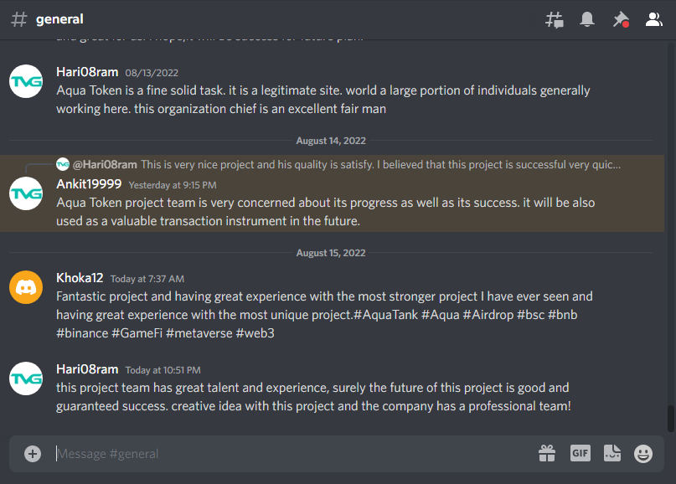Click the Khoka12 username
The image size is (676, 484).
point(80,278)
